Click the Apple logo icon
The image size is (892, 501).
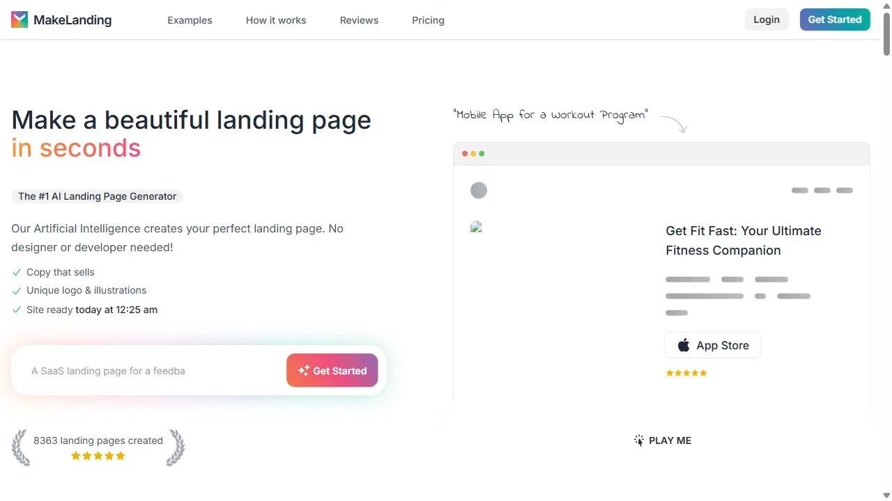(x=684, y=345)
